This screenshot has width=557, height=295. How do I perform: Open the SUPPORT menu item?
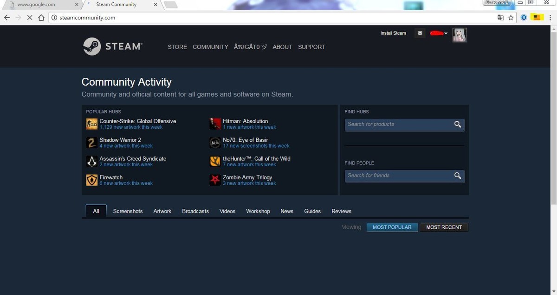311,47
